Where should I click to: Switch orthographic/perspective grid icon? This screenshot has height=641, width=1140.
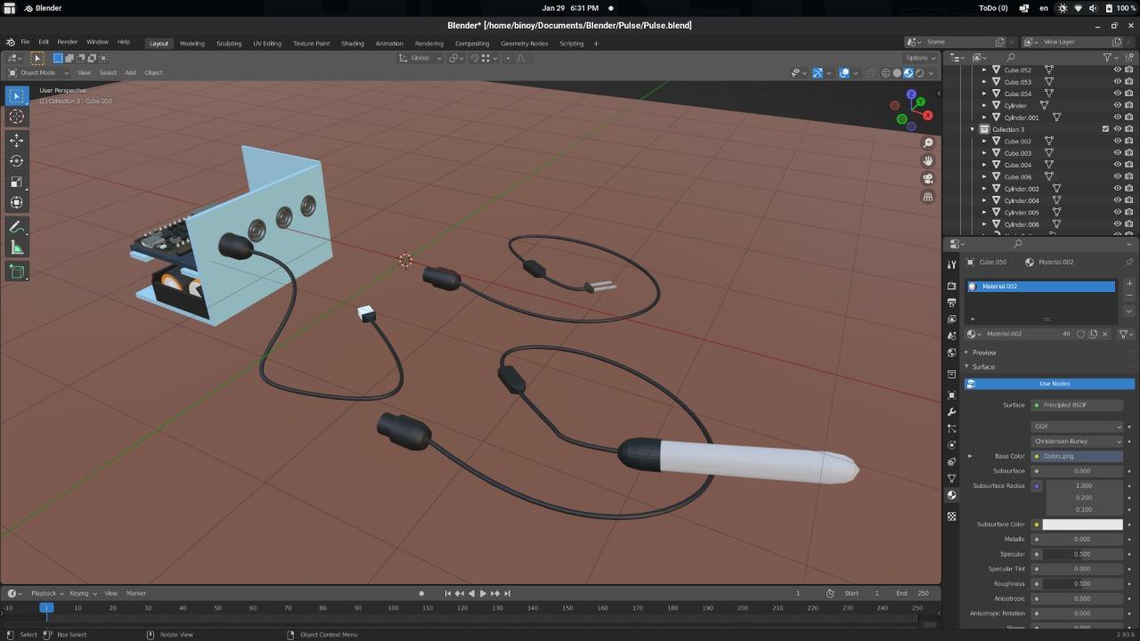(928, 197)
